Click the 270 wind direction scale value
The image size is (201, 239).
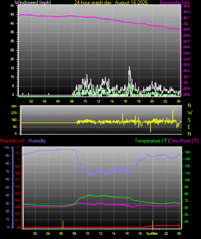(x=14, y=113)
